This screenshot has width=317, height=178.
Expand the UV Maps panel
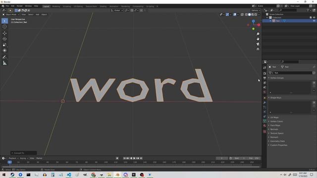[x=274, y=118]
